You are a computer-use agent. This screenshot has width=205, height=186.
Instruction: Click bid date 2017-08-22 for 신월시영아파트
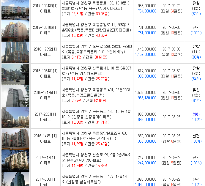click(x=171, y=158)
